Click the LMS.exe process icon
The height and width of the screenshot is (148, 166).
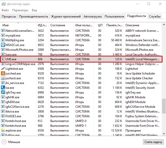(3, 59)
